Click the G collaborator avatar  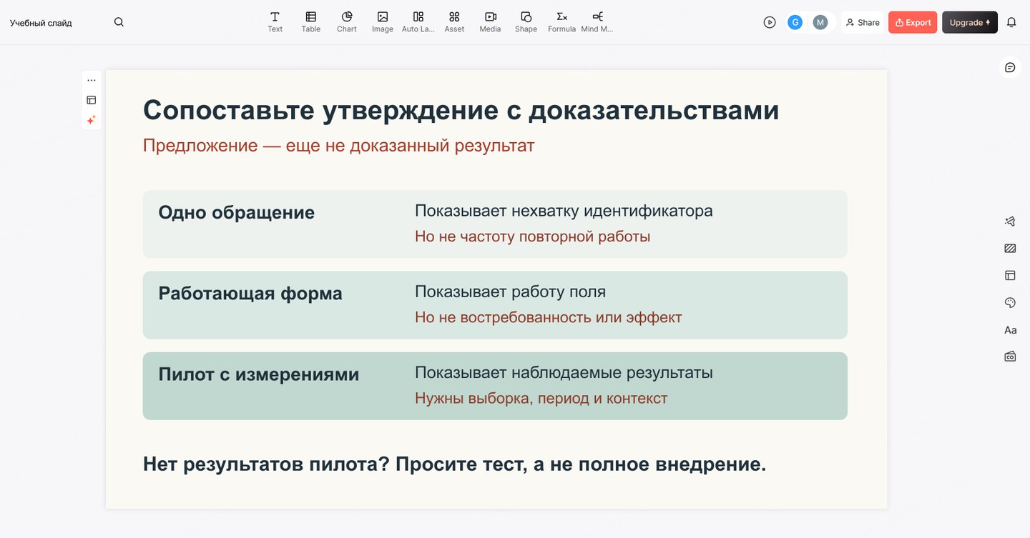coord(795,22)
